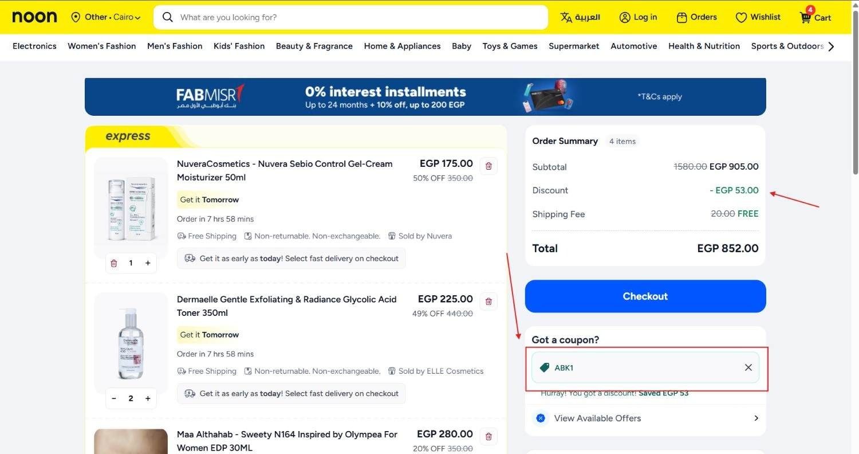This screenshot has height=454, width=859.
Task: Click the ABK1 coupon code field
Action: click(x=645, y=367)
